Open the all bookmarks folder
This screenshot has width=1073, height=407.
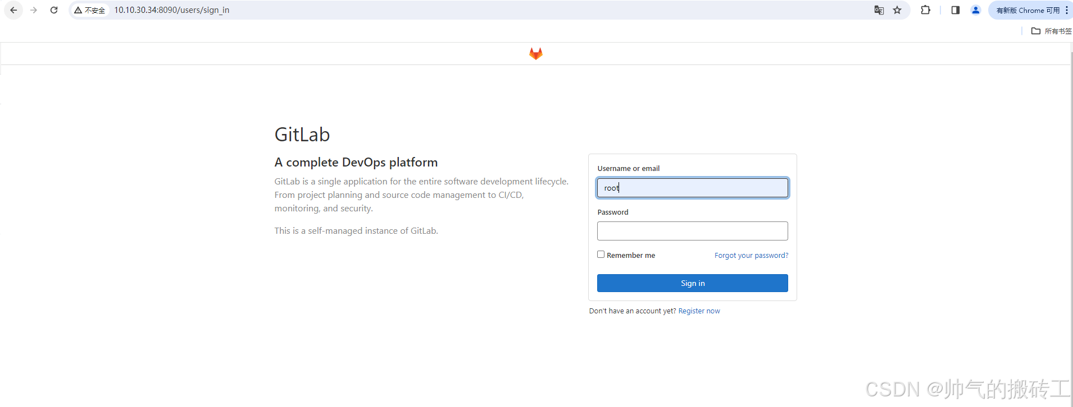(1052, 31)
